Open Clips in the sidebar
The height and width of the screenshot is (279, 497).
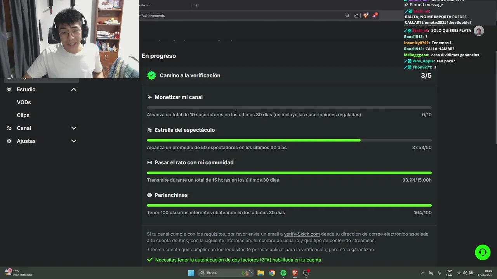pos(23,115)
